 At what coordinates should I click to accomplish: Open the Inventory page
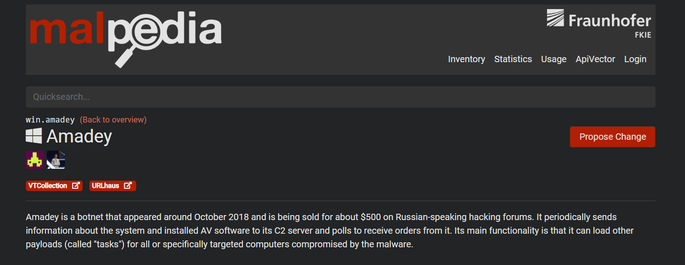[466, 59]
